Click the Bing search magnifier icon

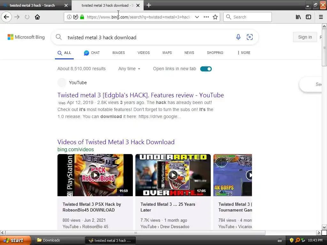pos(59,37)
